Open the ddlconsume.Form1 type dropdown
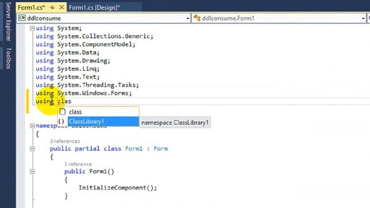This screenshot has width=370, height=208. coord(363,18)
